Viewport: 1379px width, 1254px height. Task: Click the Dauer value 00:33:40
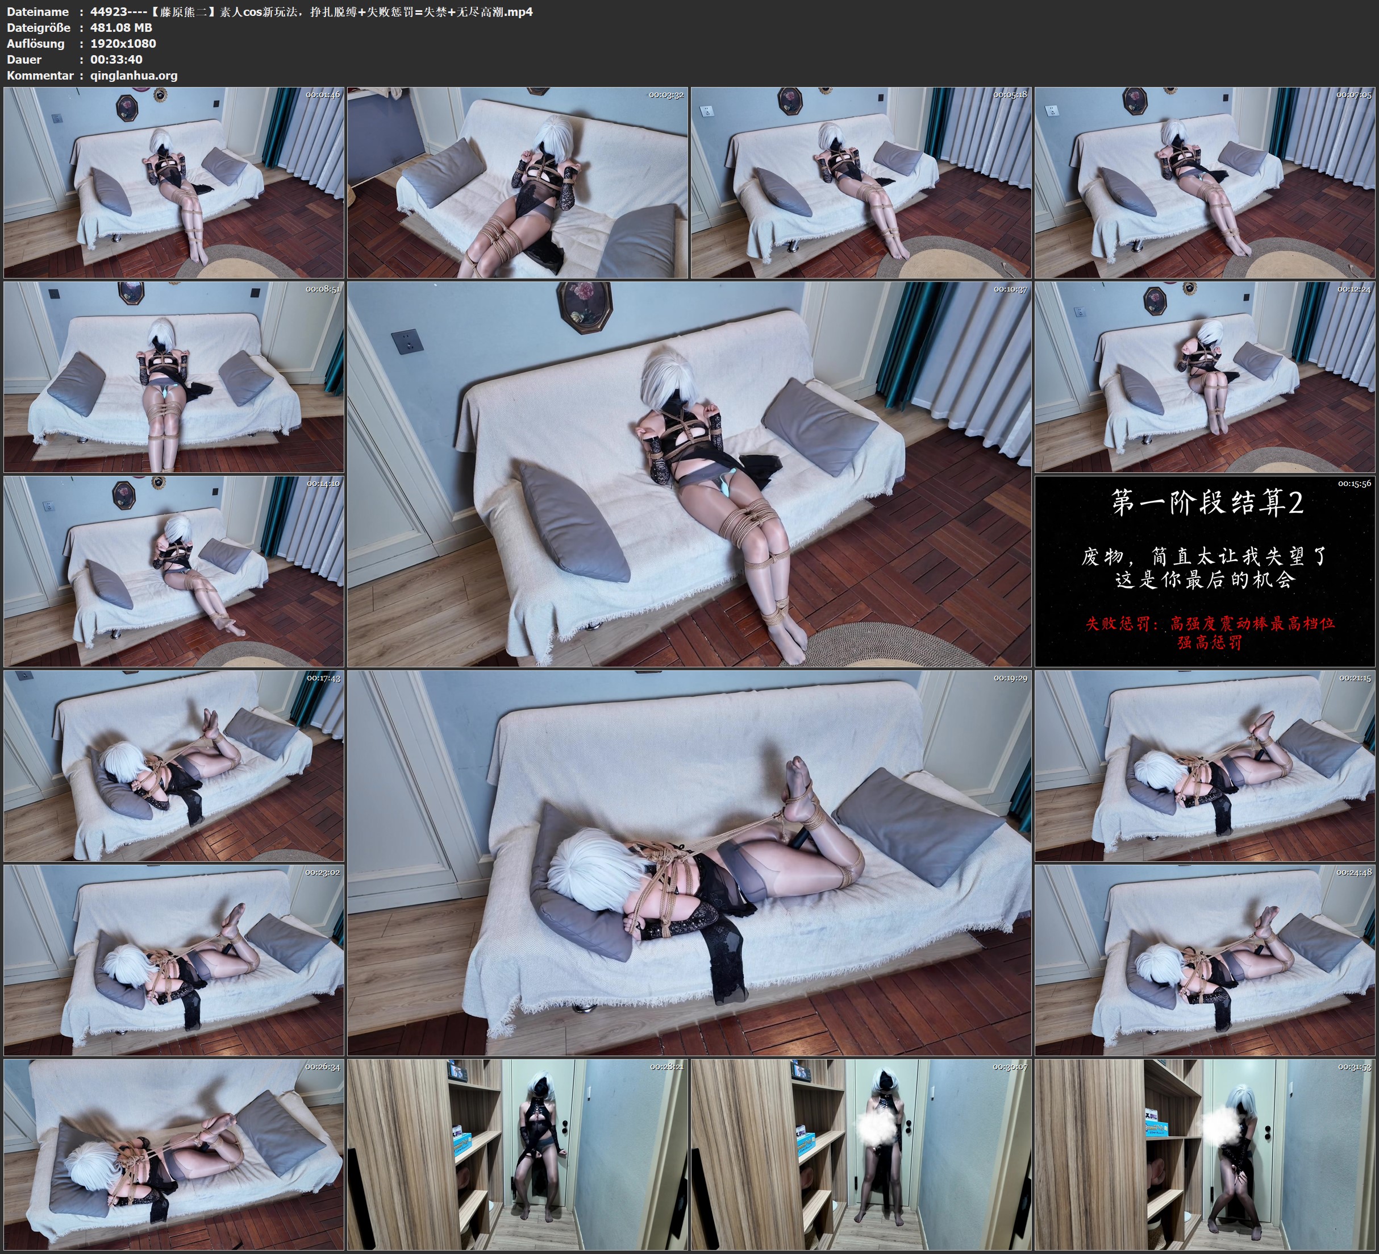[116, 60]
